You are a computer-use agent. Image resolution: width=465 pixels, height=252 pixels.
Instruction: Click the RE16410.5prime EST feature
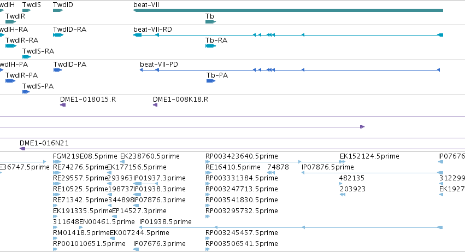[209, 173]
